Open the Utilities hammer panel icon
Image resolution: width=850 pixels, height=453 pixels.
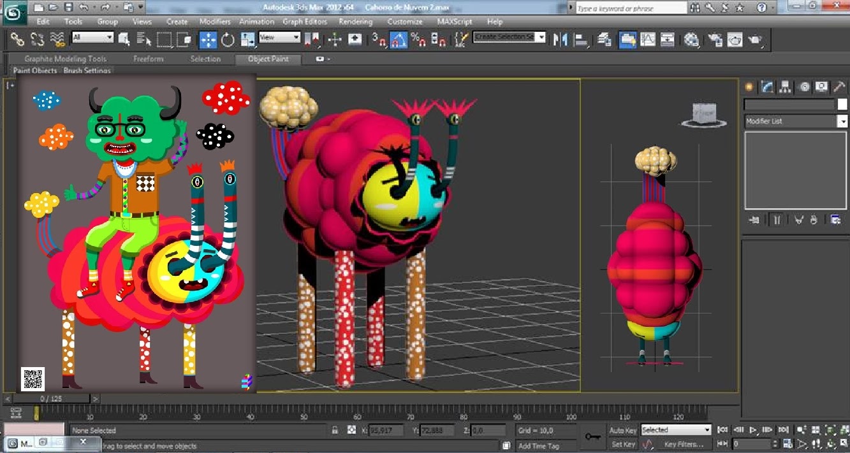[x=840, y=87]
